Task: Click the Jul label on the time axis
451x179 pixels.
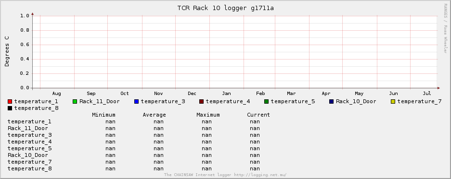Action: pyautogui.click(x=427, y=94)
